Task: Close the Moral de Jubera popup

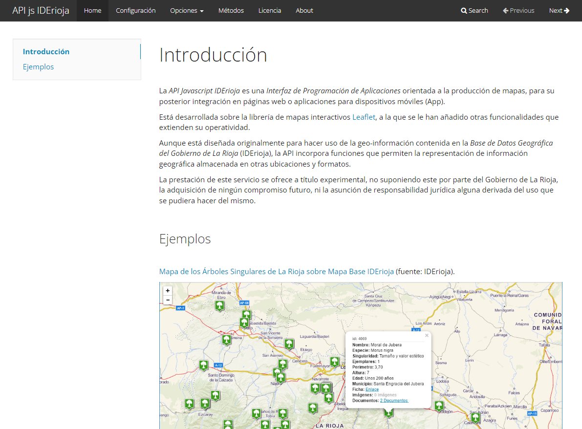Action: click(x=427, y=336)
